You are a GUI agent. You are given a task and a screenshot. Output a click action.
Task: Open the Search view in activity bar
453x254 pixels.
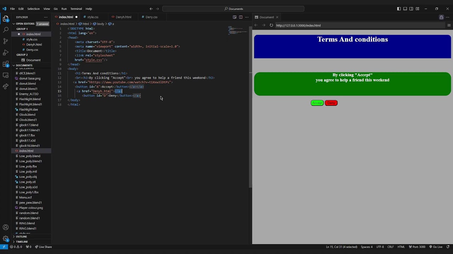[6, 30]
